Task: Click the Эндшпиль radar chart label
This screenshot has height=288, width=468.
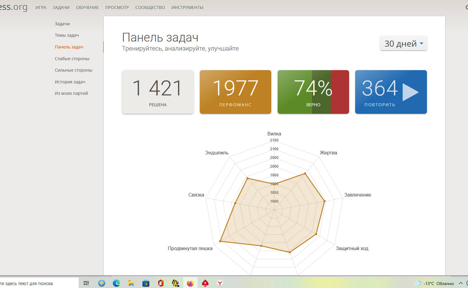Action: [217, 153]
